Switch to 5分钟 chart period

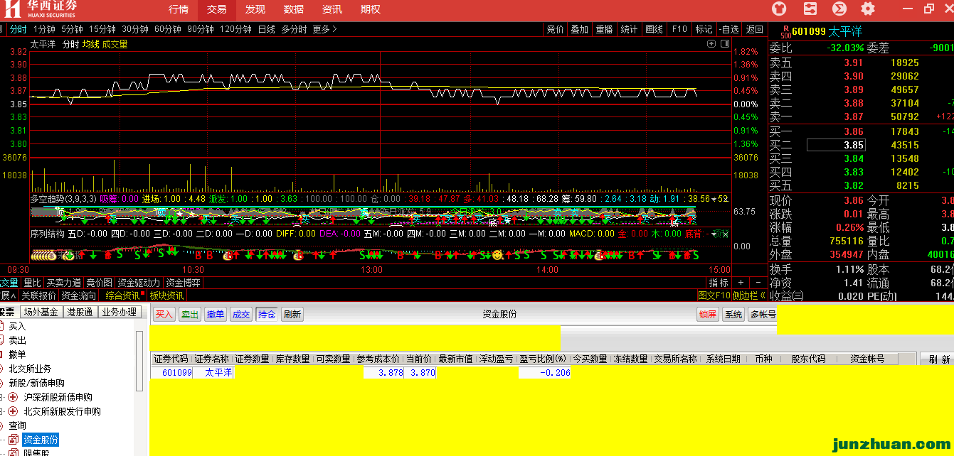tap(72, 29)
